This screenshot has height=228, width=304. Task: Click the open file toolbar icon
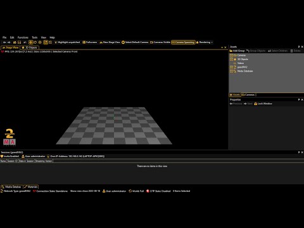(15, 42)
